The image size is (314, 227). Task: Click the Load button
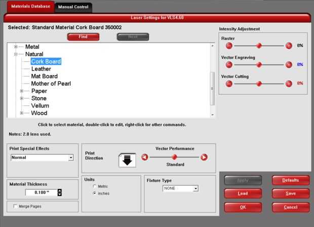click(x=243, y=194)
